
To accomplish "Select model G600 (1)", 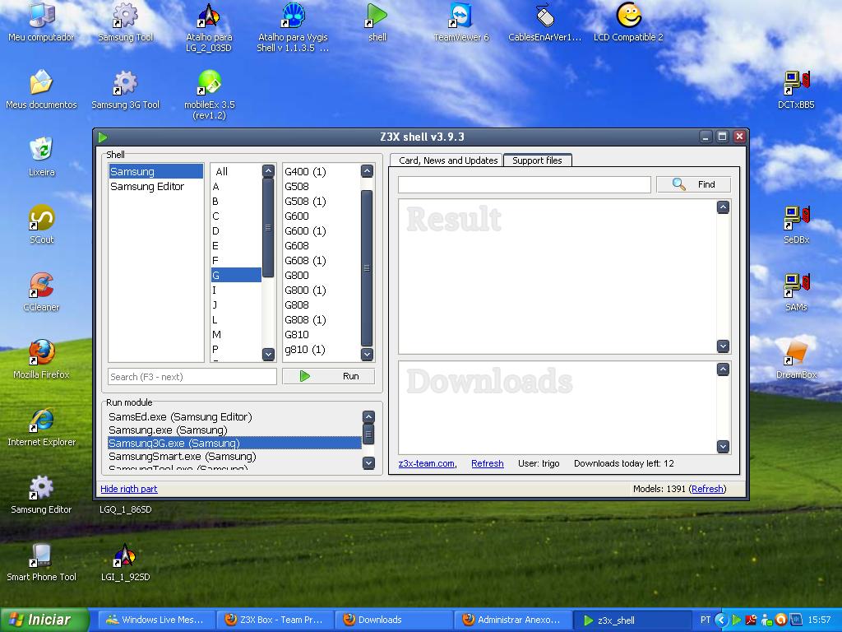I will tap(322, 231).
